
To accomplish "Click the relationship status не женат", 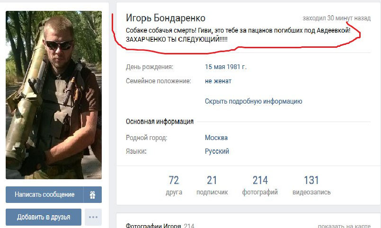I will pyautogui.click(x=218, y=81).
